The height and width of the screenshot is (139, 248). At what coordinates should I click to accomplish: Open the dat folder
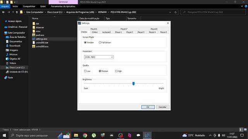coord(38,24)
